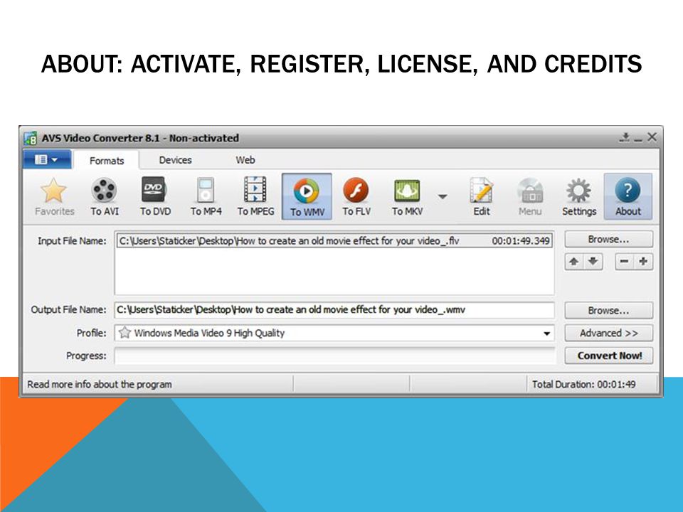Open Settings gear
This screenshot has width=683, height=512.
point(579,196)
